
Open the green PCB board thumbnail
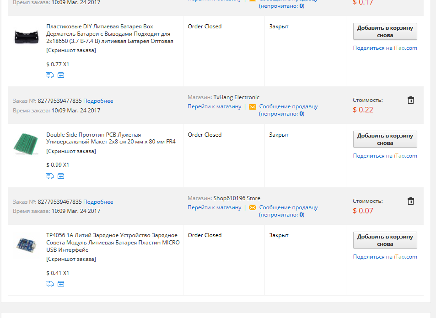(26, 143)
